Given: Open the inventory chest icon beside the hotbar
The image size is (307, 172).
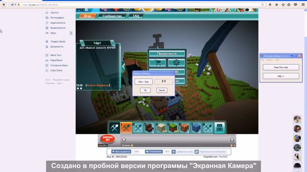Looking at the screenshot, I should point(220,128).
